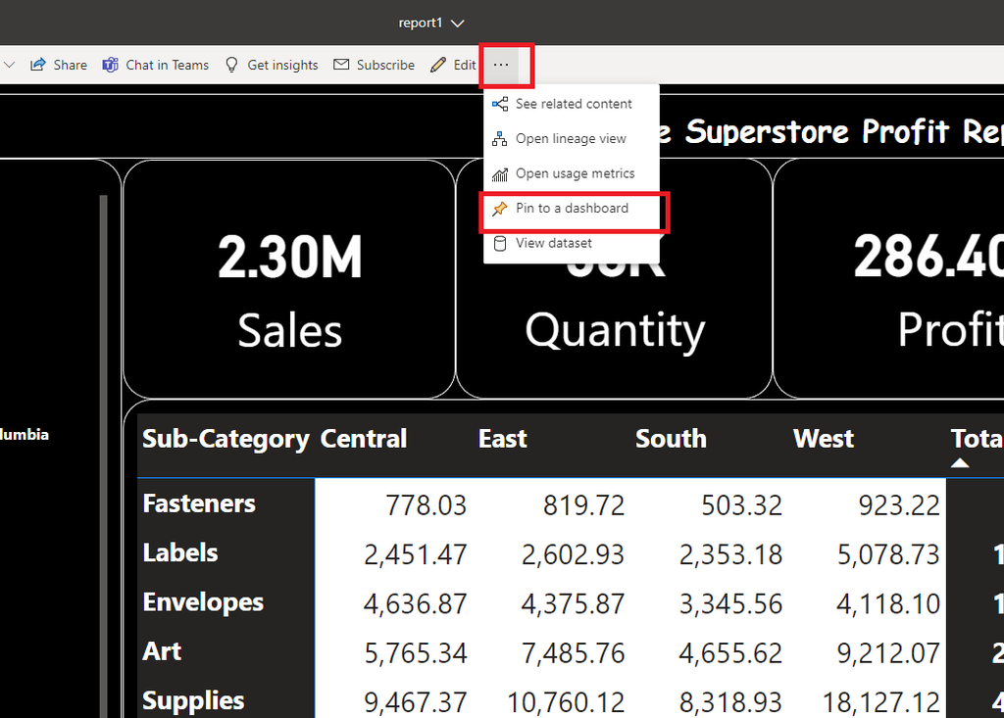1004x718 pixels.
Task: Select See related content menu item
Action: click(574, 104)
